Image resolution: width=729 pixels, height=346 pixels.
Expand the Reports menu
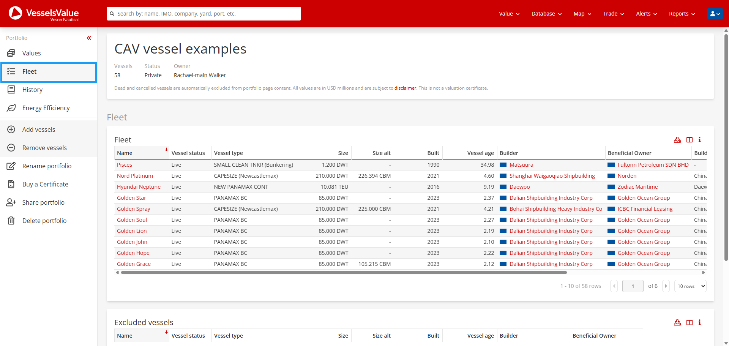point(682,14)
